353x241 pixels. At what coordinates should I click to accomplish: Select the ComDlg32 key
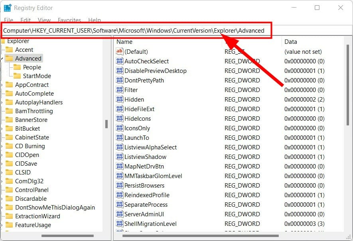click(x=29, y=181)
